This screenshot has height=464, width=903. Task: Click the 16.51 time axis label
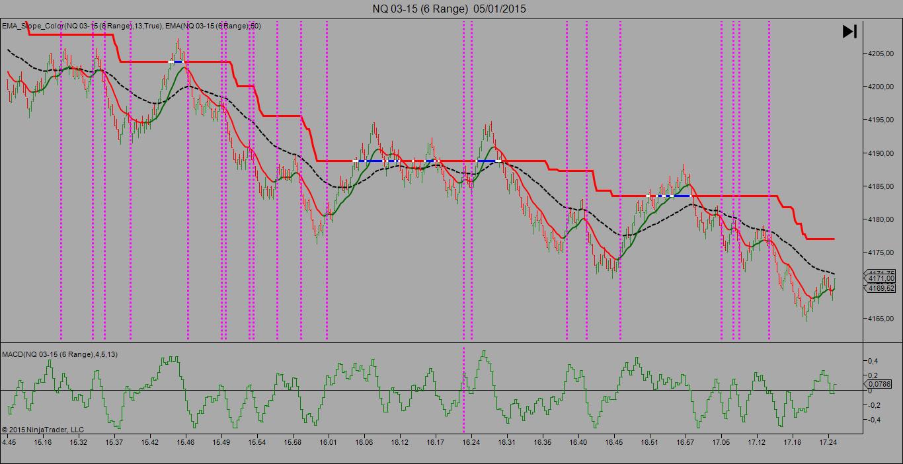(x=650, y=442)
